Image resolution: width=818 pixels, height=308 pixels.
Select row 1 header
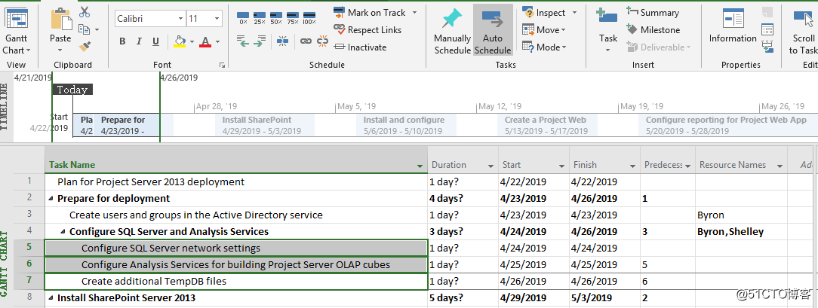tap(28, 181)
